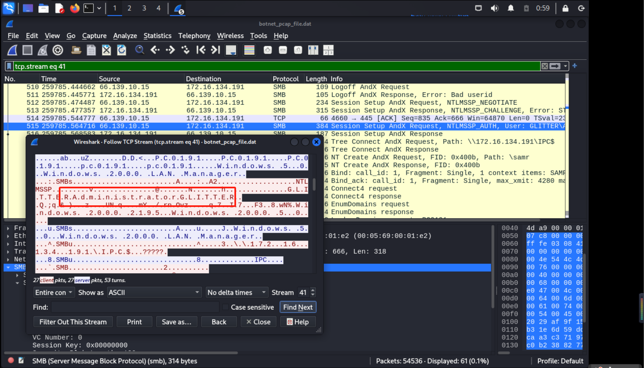
Task: Click the expert information status bar icon
Action: coord(11,361)
